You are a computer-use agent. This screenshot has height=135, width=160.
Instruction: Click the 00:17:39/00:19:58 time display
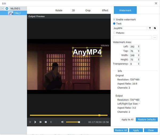click(x=98, y=122)
